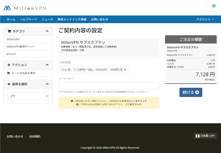Open footer お問い合わせ link
The height and width of the screenshot is (153, 221).
pyautogui.click(x=15, y=136)
